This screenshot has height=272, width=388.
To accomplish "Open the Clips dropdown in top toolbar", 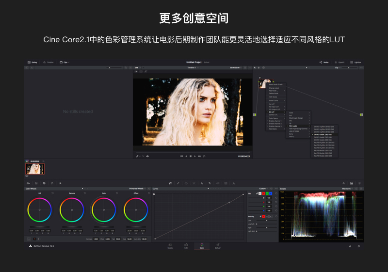I will click(x=64, y=63).
